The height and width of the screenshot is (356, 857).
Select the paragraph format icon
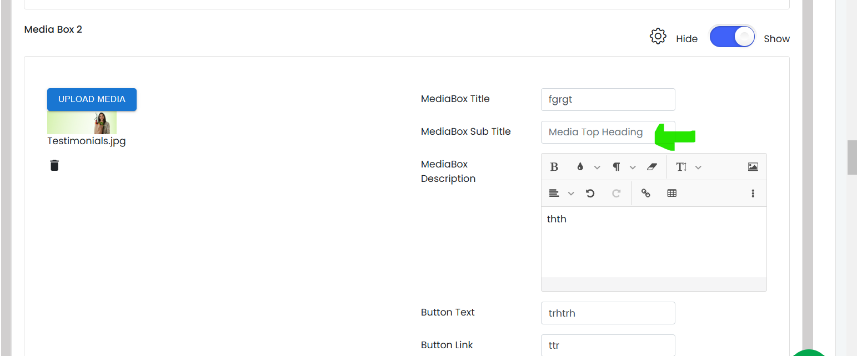tap(617, 167)
